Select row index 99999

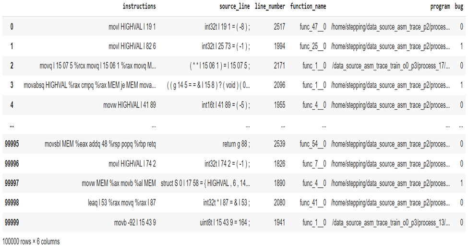click(x=12, y=223)
